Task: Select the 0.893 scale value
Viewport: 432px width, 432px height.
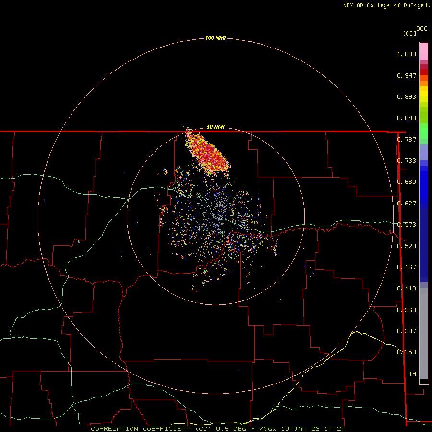Action: [x=407, y=96]
